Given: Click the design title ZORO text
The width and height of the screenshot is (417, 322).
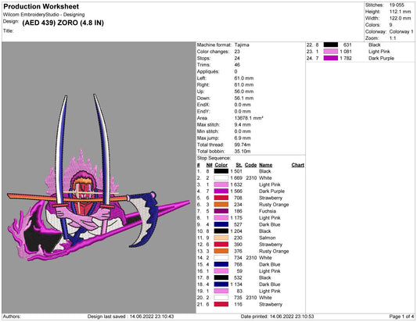Looking at the screenshot, I should (x=67, y=23).
